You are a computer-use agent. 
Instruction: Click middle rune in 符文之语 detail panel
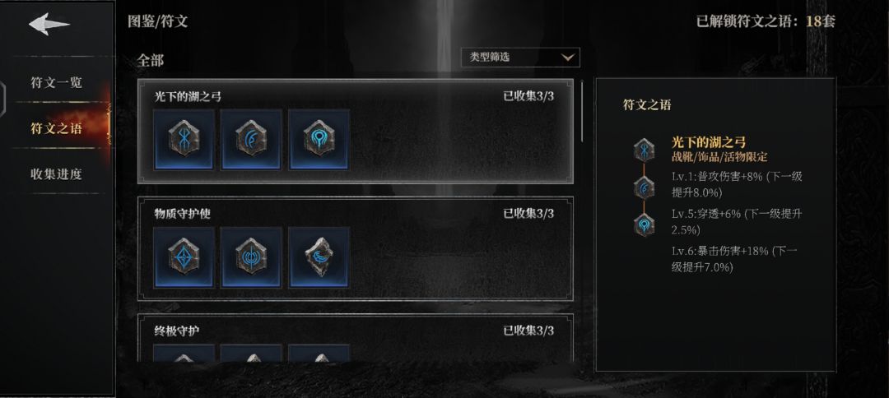coord(644,187)
